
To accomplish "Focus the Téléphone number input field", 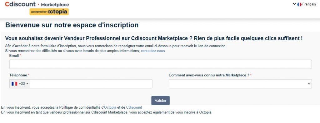I will click(x=91, y=84).
